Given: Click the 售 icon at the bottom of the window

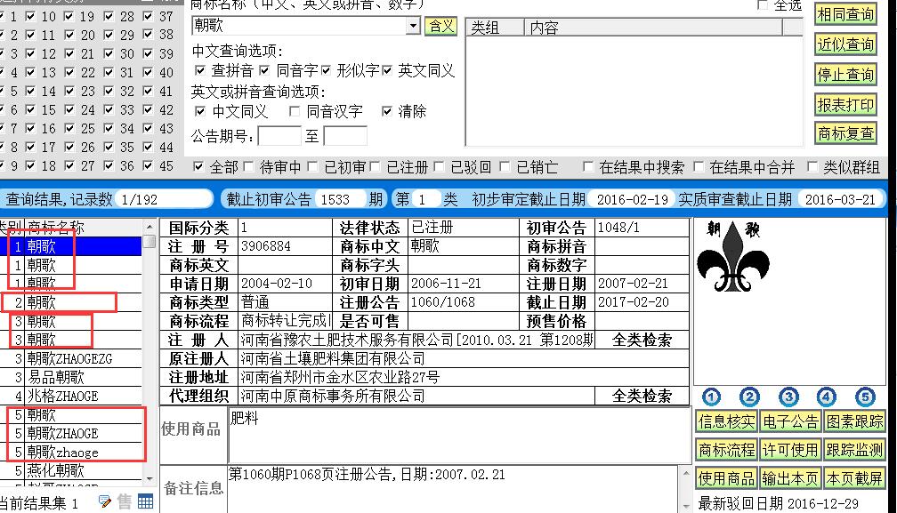Looking at the screenshot, I should (124, 501).
